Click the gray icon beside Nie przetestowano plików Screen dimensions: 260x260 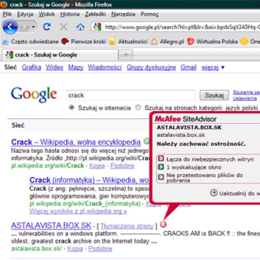[x=161, y=177]
